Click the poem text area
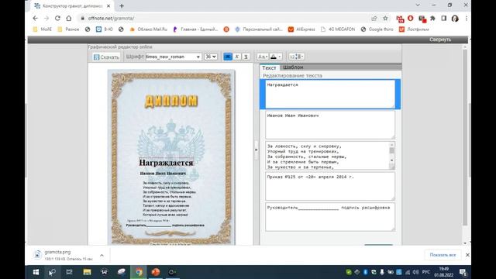The height and width of the screenshot is (279, 496). point(327,156)
